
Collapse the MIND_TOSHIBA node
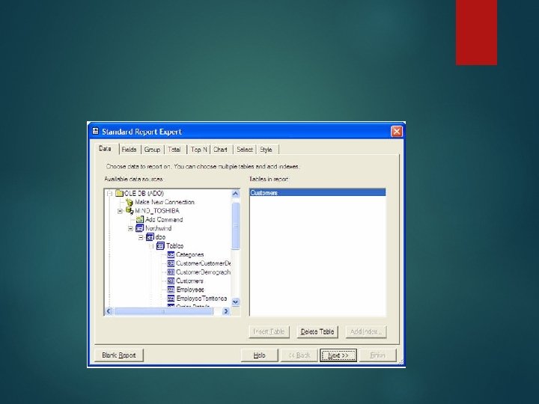tap(120, 211)
